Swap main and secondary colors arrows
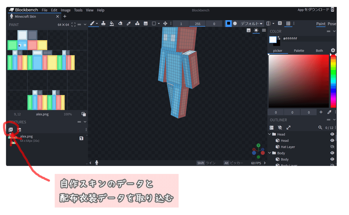This screenshot has width=349, height=215. point(279,38)
